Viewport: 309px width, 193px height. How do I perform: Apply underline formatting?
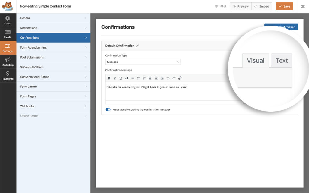pos(120,78)
